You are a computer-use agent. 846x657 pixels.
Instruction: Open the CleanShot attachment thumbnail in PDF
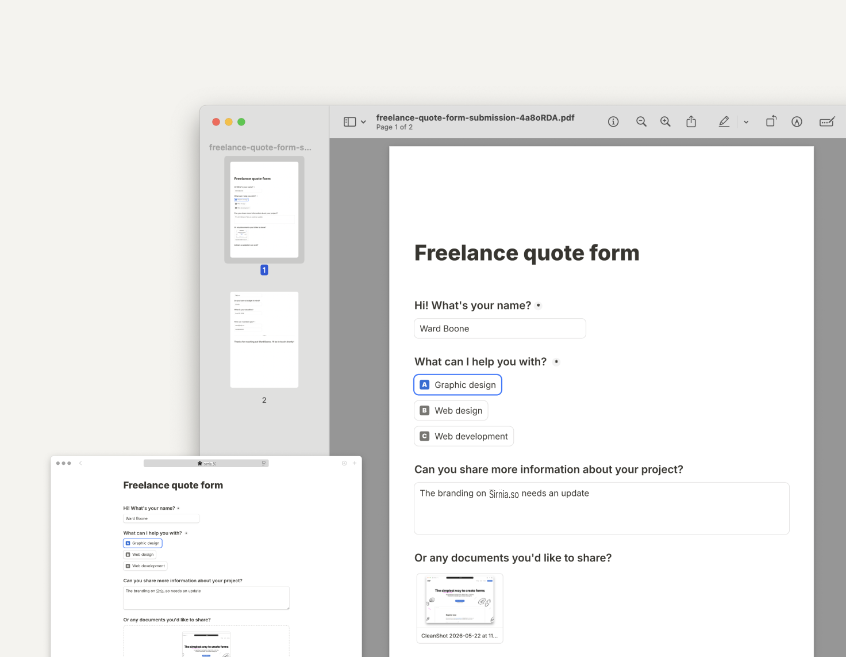(x=460, y=608)
